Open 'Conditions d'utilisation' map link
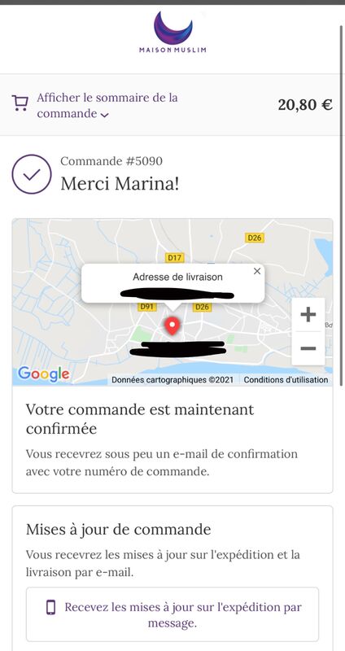 [286, 380]
